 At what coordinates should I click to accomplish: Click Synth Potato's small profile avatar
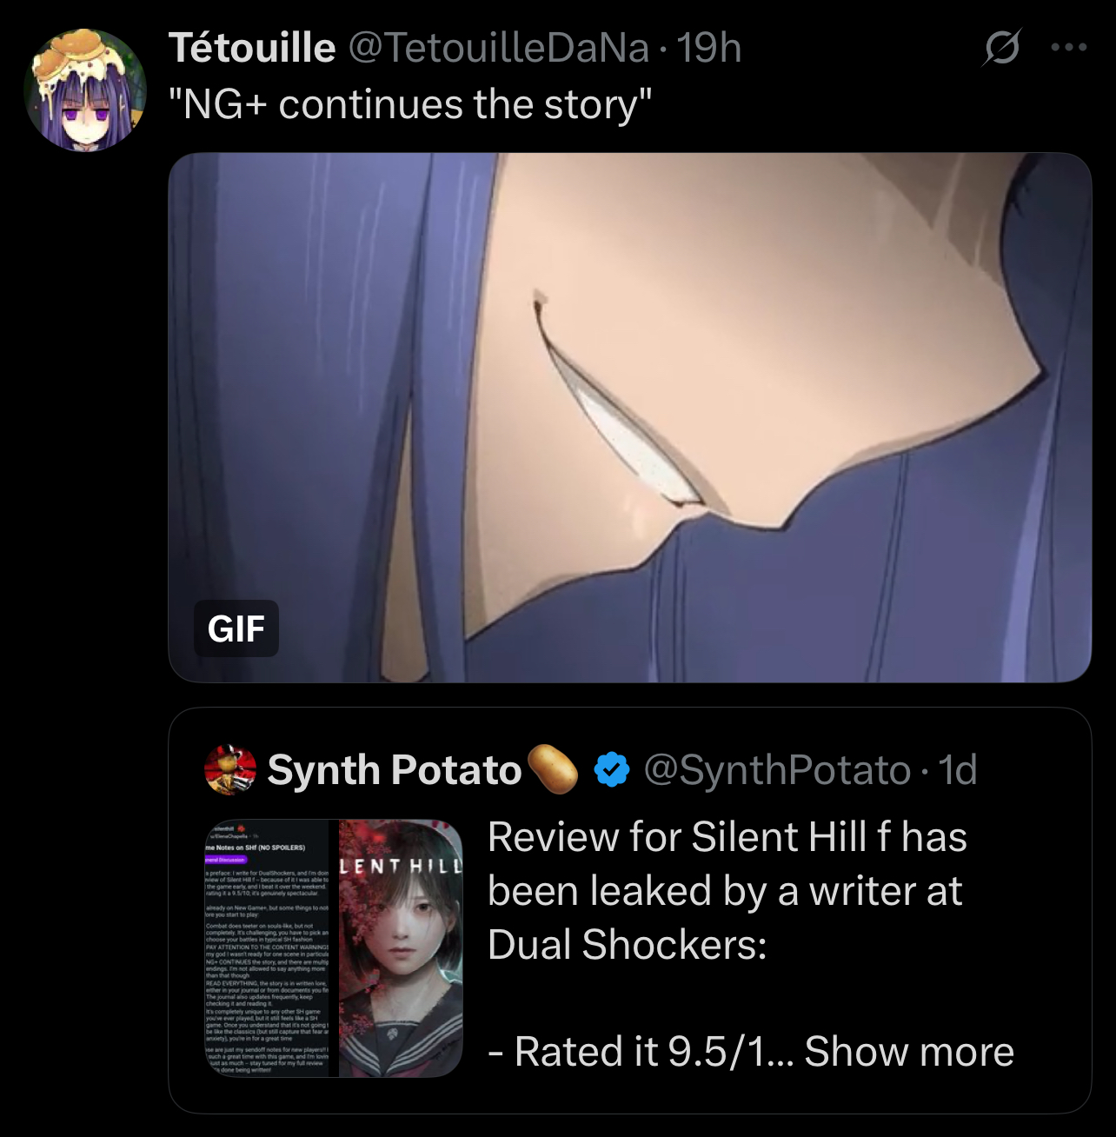[x=230, y=769]
